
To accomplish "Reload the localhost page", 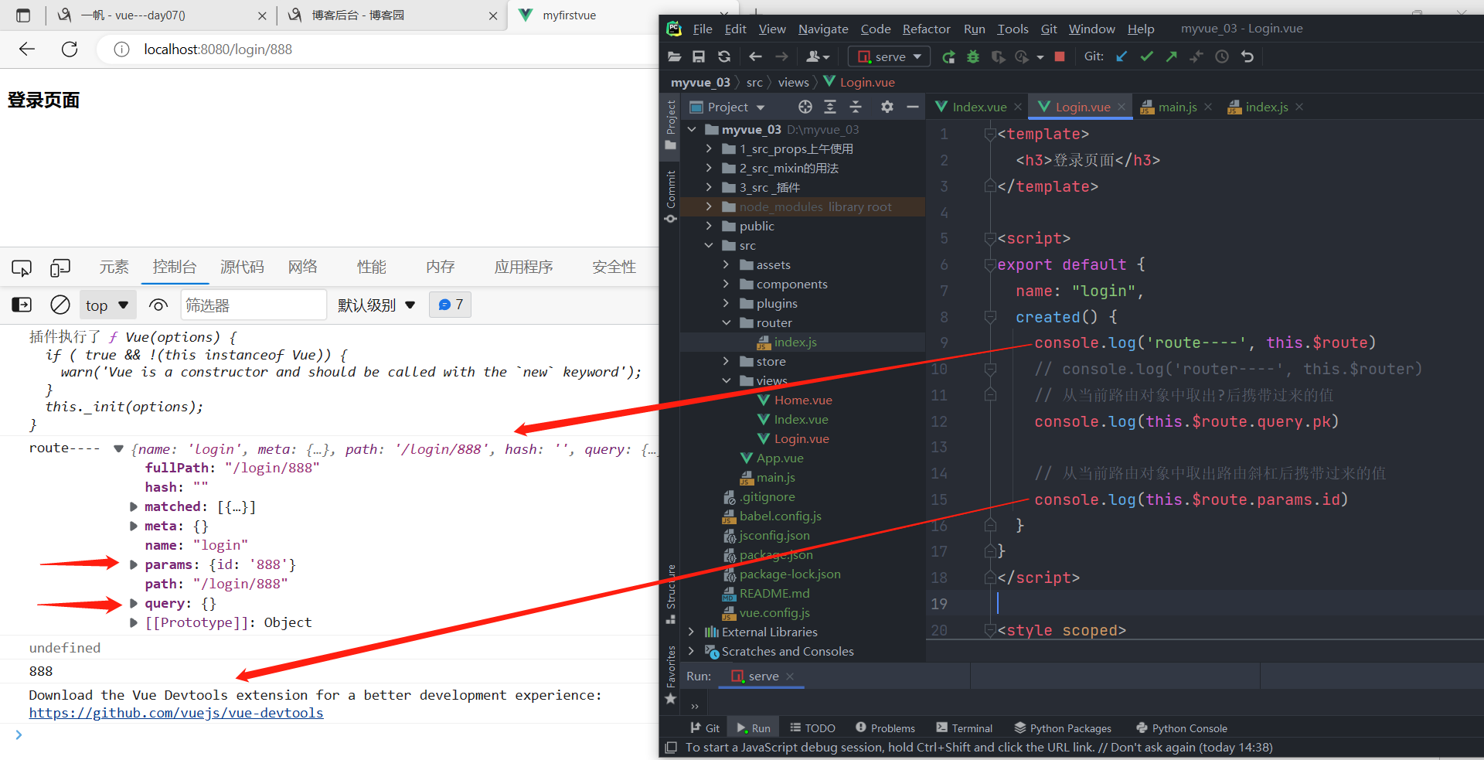I will [x=70, y=49].
